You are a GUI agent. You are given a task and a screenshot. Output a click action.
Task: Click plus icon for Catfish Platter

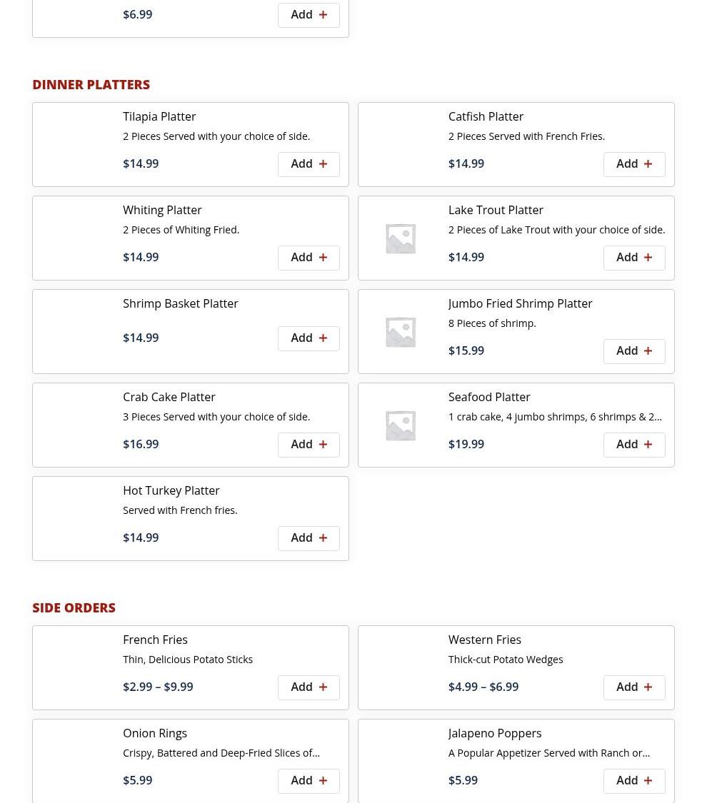(648, 164)
